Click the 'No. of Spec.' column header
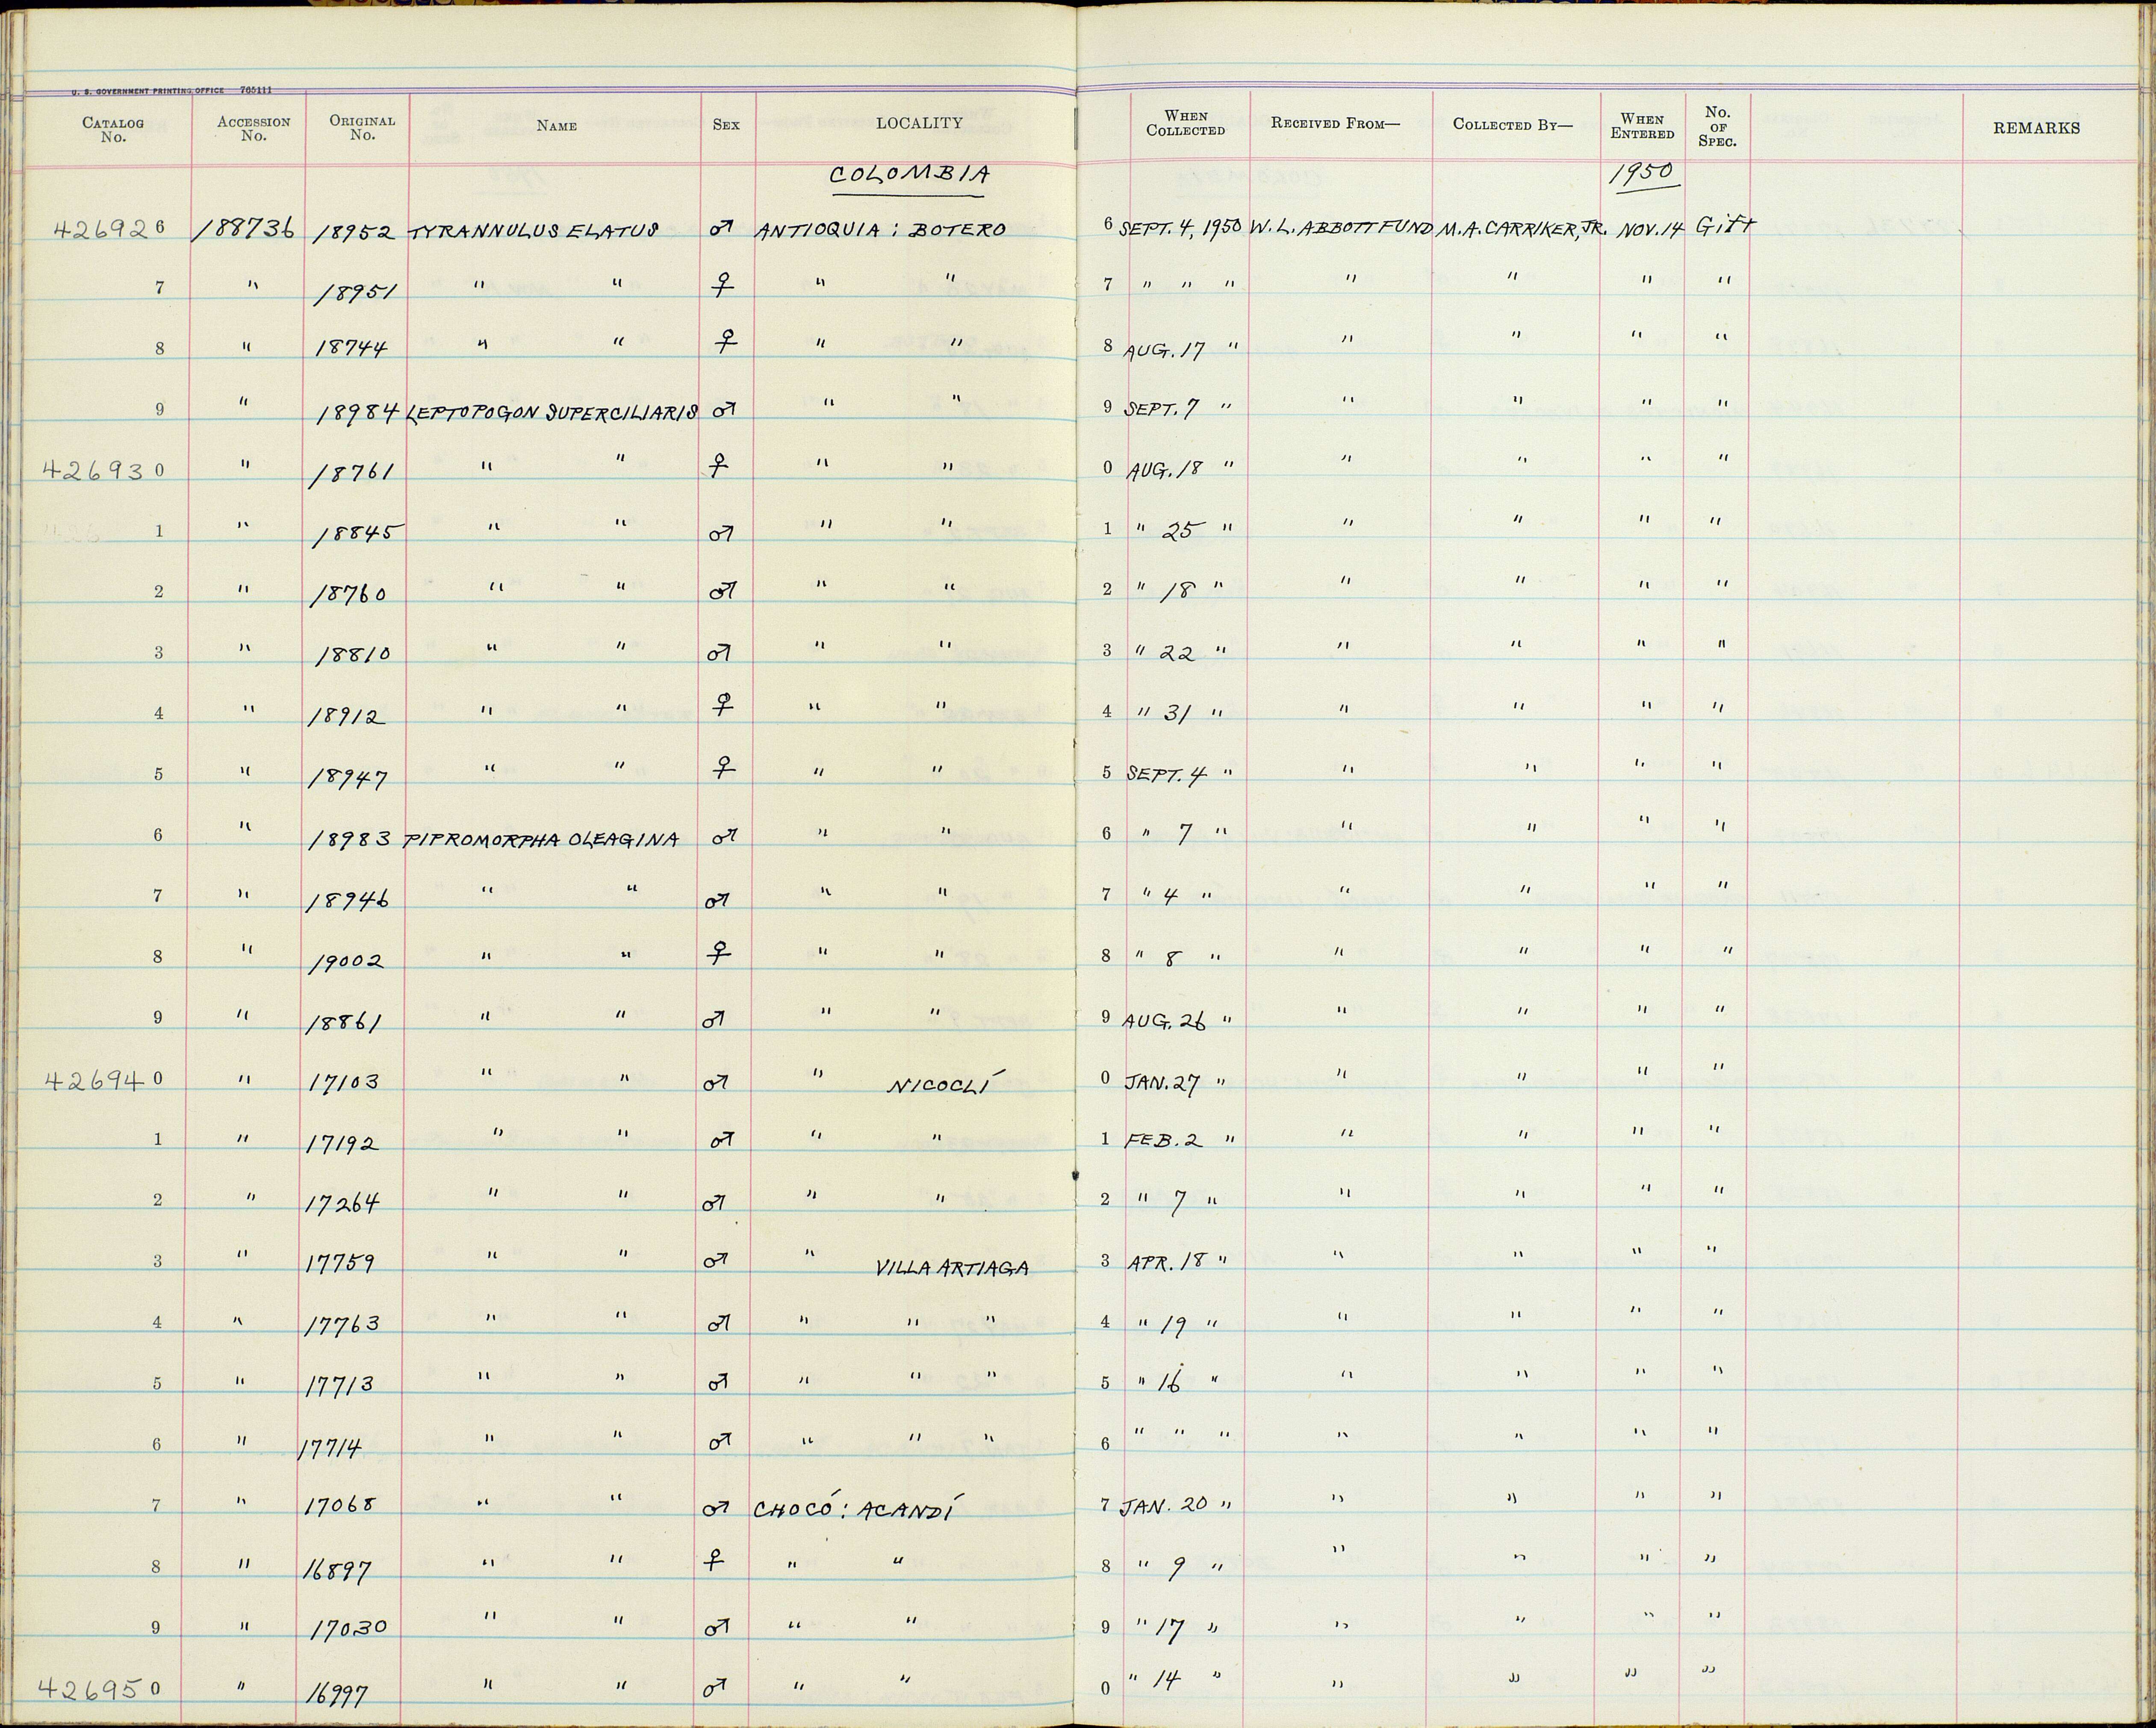 click(1718, 126)
